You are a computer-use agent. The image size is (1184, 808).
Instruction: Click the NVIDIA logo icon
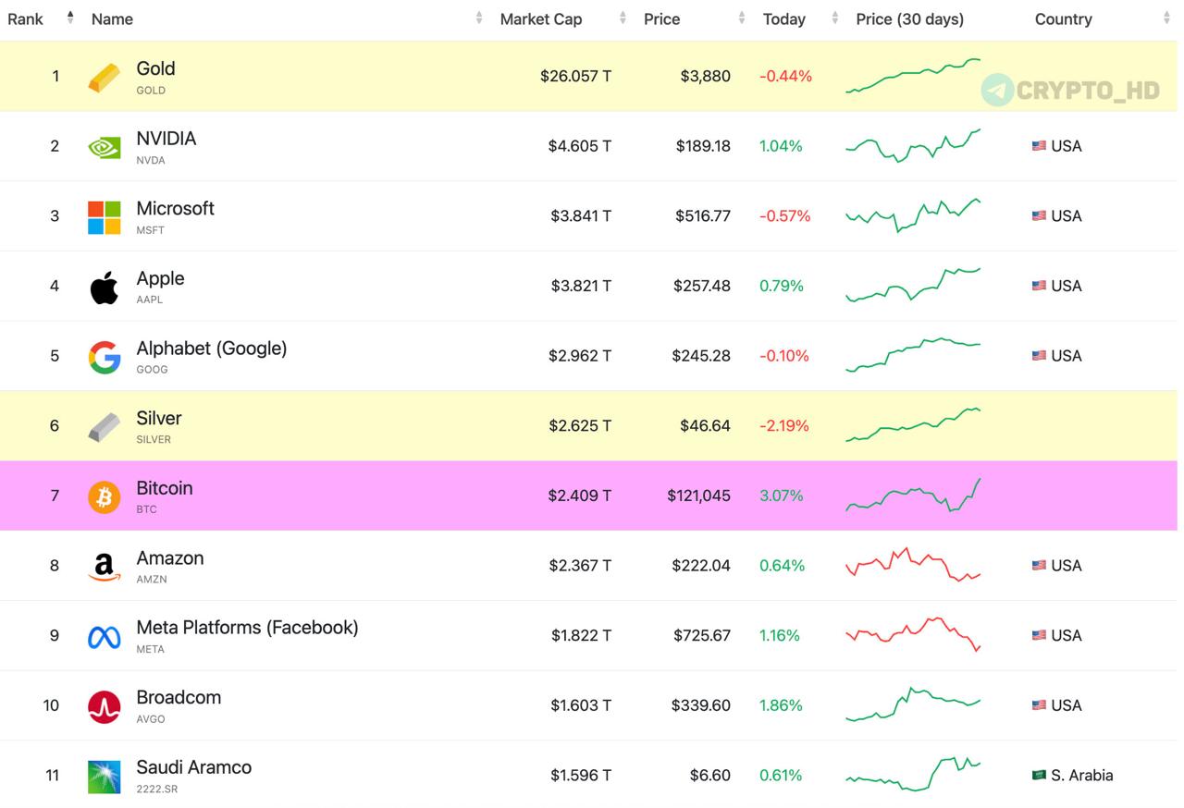pos(104,147)
